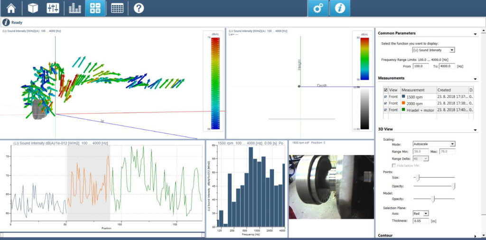This screenshot has width=486, height=240.
Task: Open the gears settings button
Action: [318, 9]
